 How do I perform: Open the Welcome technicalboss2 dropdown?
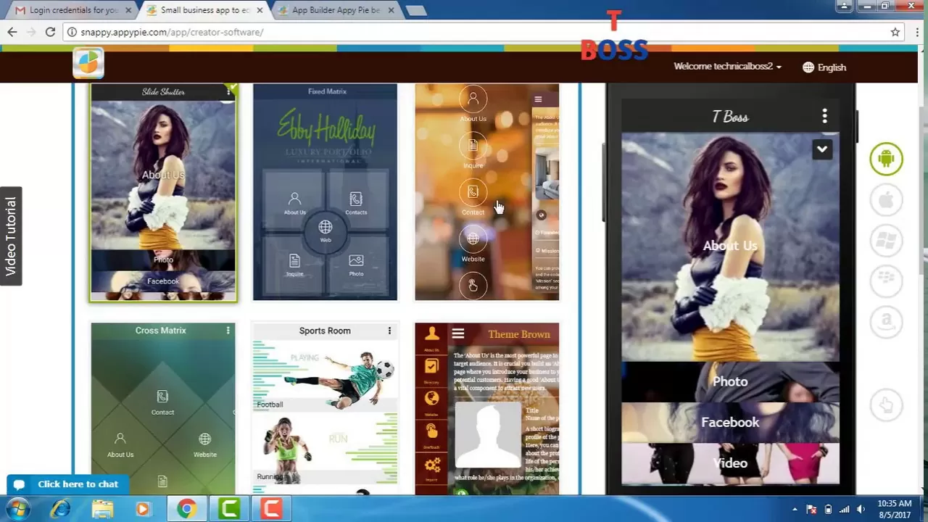(x=727, y=67)
